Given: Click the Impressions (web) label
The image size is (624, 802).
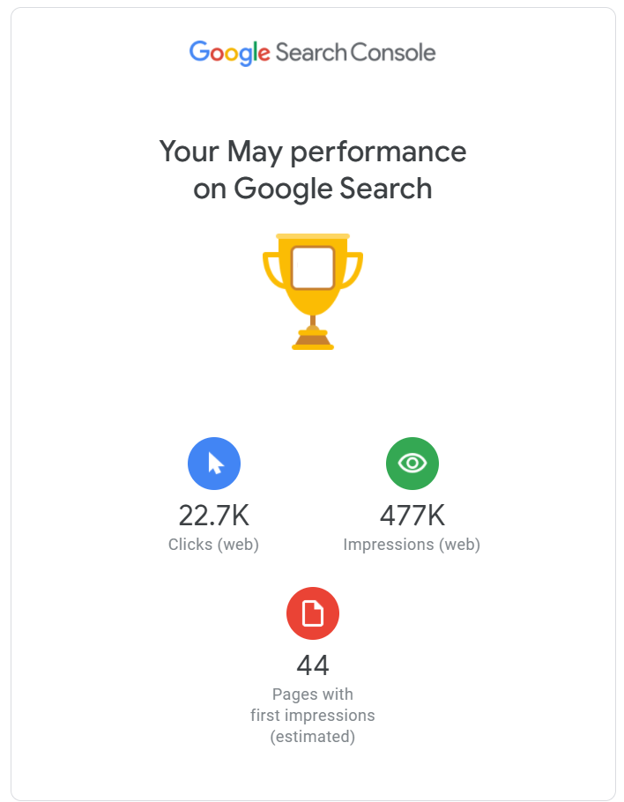Looking at the screenshot, I should (x=412, y=545).
